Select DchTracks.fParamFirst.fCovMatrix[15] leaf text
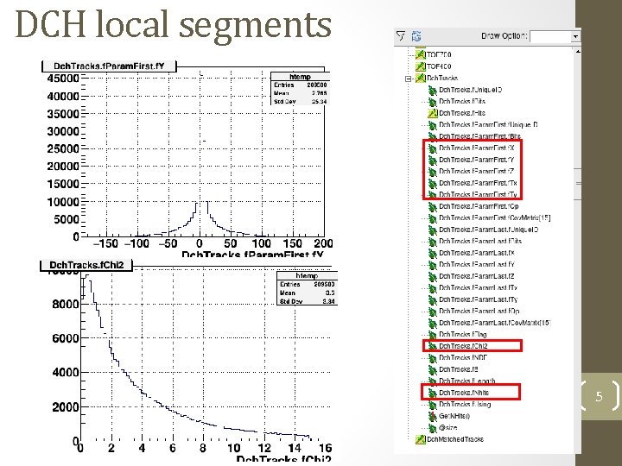This screenshot has height=466, width=622. (x=495, y=218)
